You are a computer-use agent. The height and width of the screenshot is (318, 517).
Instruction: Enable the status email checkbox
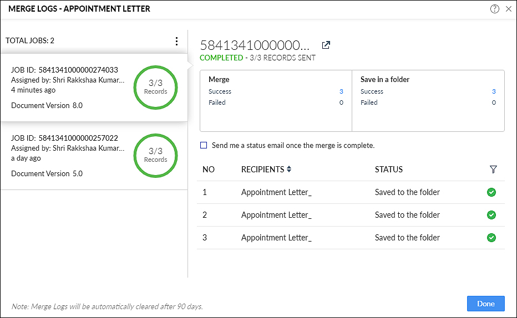point(204,145)
